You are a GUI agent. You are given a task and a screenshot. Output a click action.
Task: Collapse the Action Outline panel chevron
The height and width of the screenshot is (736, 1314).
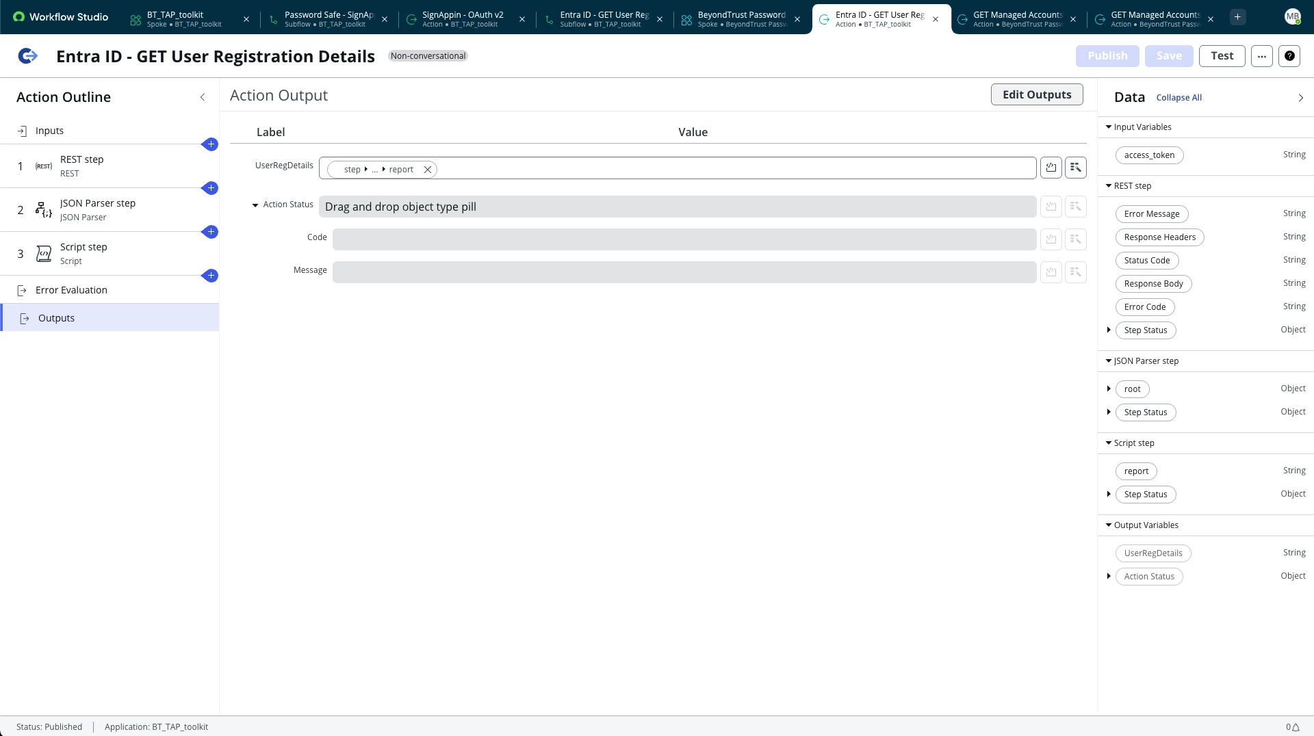tap(203, 97)
